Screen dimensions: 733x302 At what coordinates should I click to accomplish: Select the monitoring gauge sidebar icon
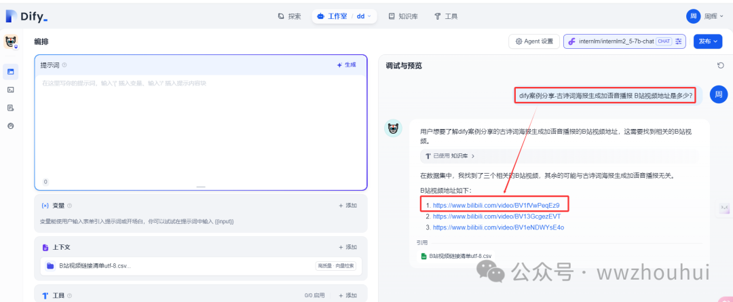(x=11, y=126)
